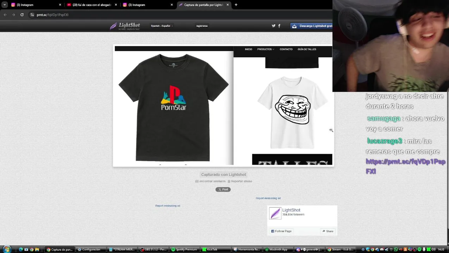Open Stream - Kick D... taskbar item
Image resolution: width=449 pixels, height=253 pixels.
(x=341, y=249)
